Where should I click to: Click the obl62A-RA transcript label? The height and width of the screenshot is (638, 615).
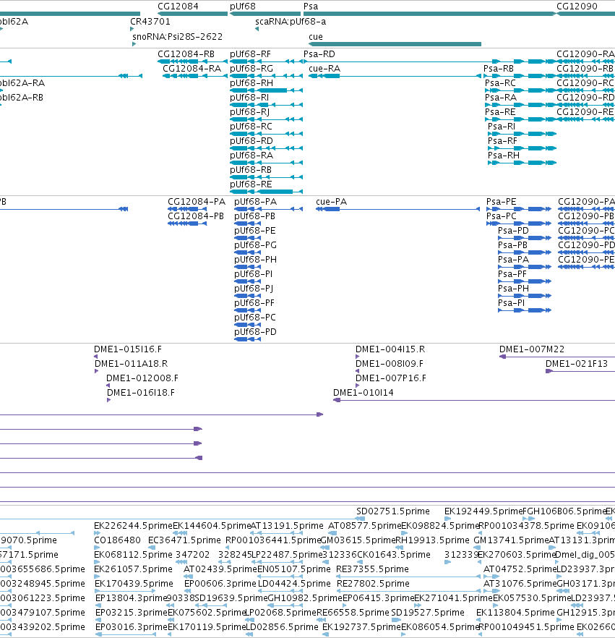[x=22, y=83]
